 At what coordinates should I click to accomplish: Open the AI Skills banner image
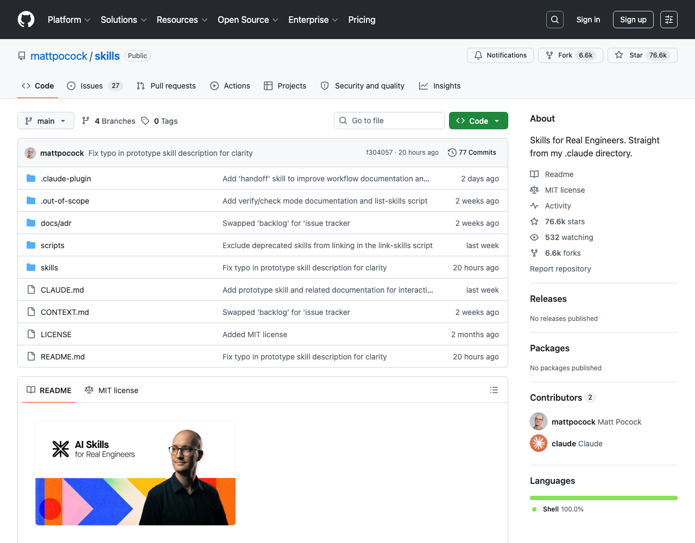pos(136,473)
